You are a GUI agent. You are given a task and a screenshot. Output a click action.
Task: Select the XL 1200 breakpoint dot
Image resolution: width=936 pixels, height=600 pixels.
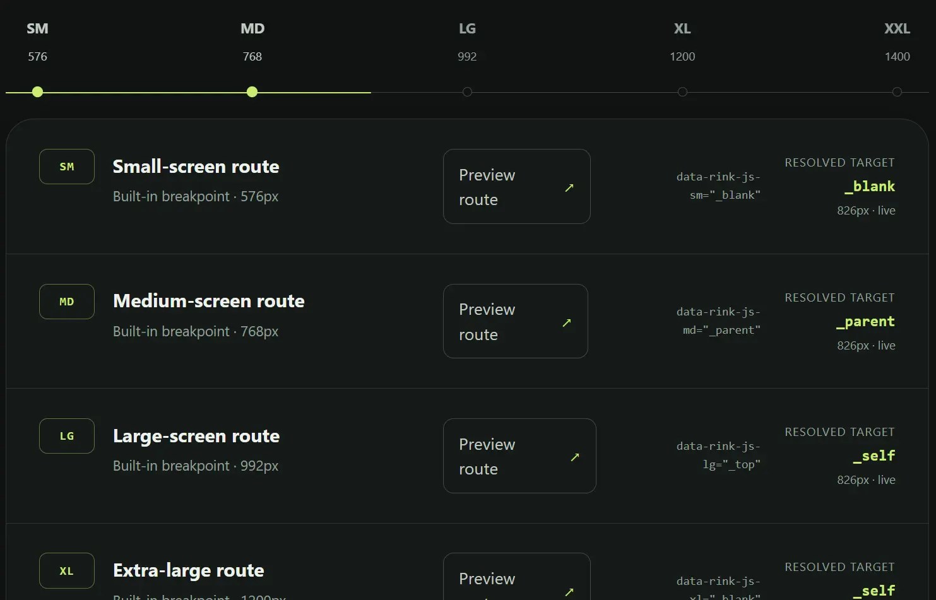point(682,92)
